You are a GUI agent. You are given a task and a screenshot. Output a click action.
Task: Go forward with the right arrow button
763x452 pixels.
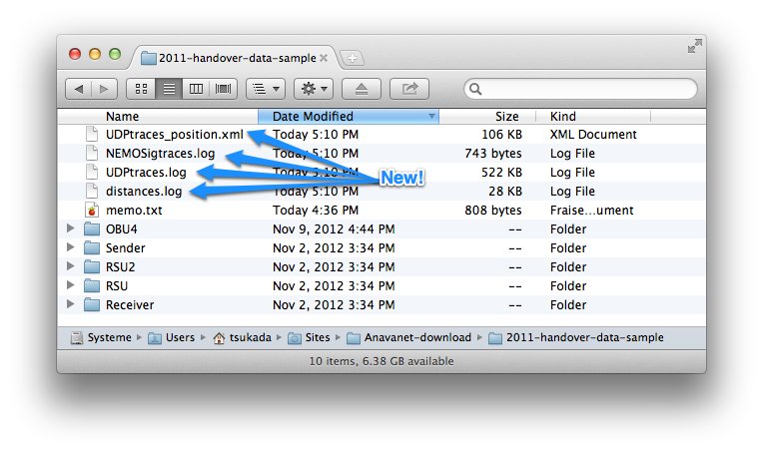pos(104,89)
